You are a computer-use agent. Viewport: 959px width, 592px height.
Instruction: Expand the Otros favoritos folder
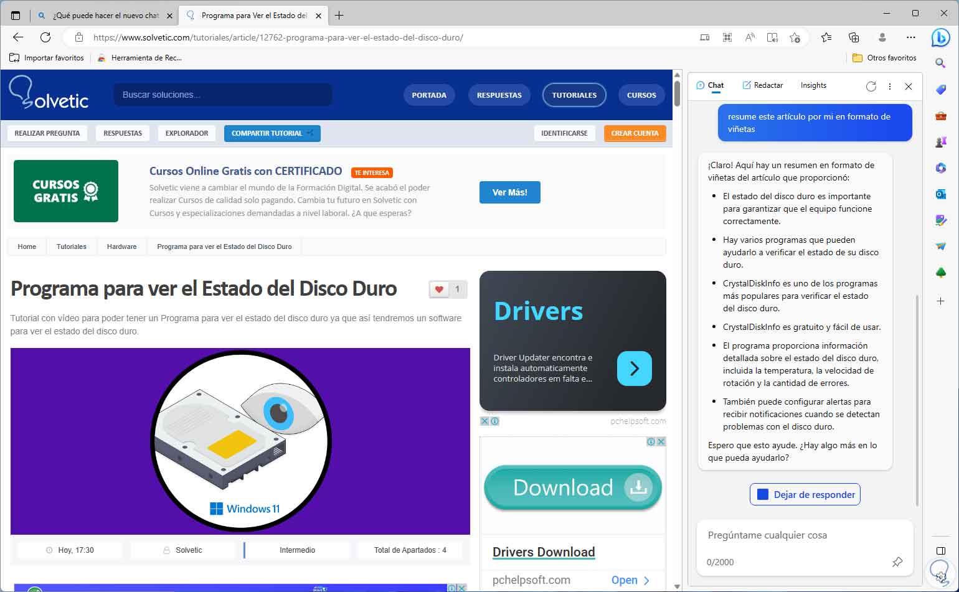pyautogui.click(x=884, y=58)
